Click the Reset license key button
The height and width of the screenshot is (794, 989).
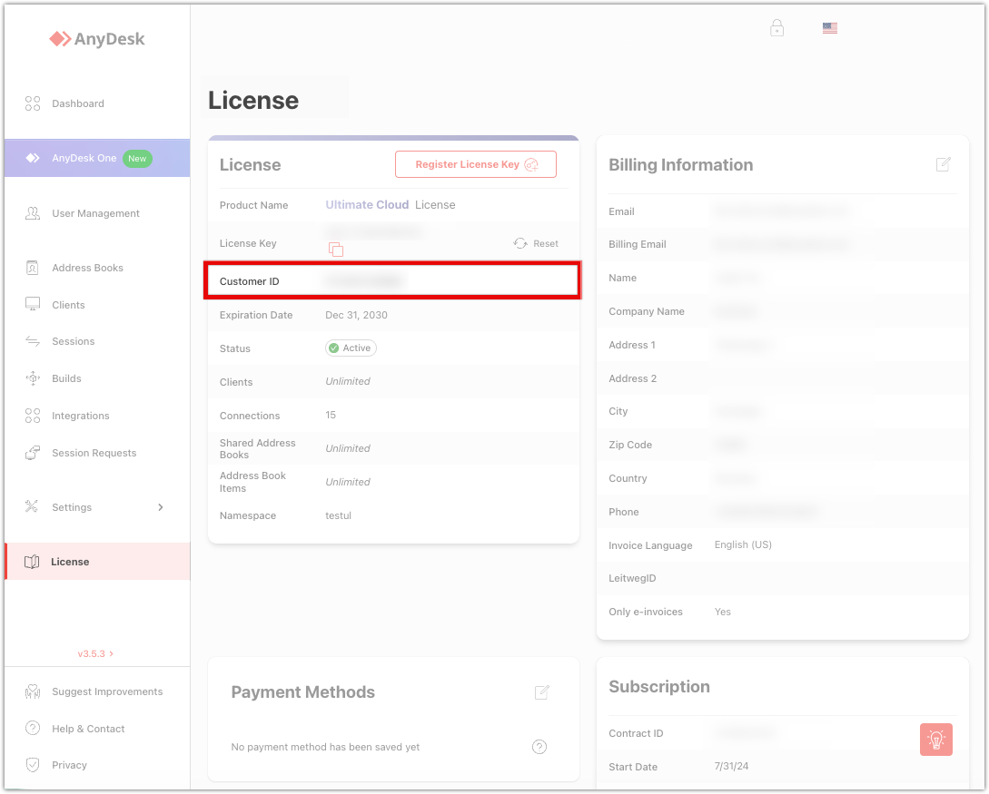pos(536,243)
